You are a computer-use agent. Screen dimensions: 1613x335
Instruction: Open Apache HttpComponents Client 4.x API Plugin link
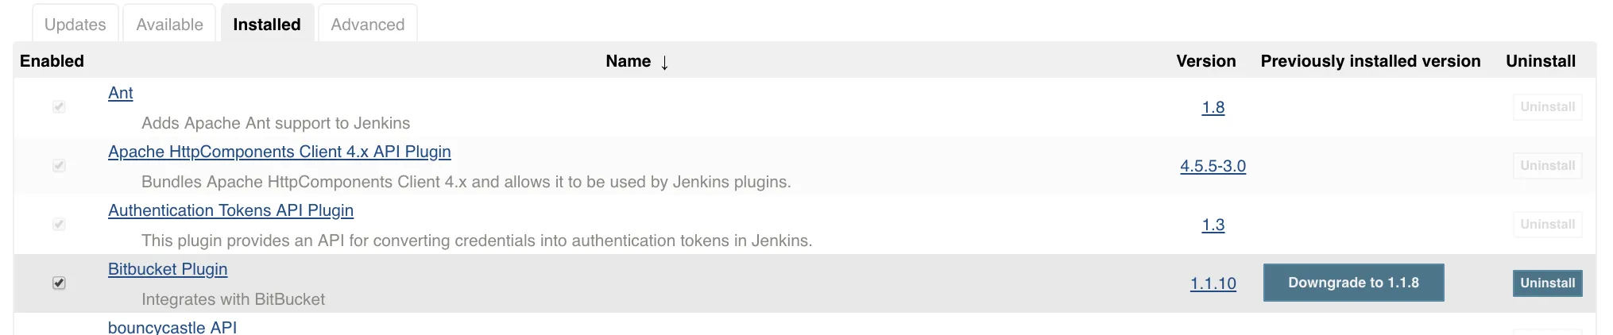[x=279, y=152]
